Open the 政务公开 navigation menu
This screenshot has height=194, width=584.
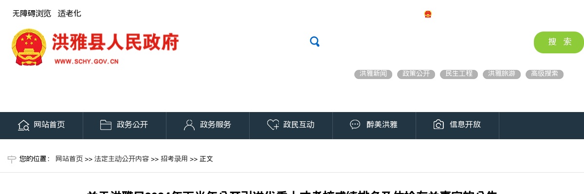pos(125,126)
